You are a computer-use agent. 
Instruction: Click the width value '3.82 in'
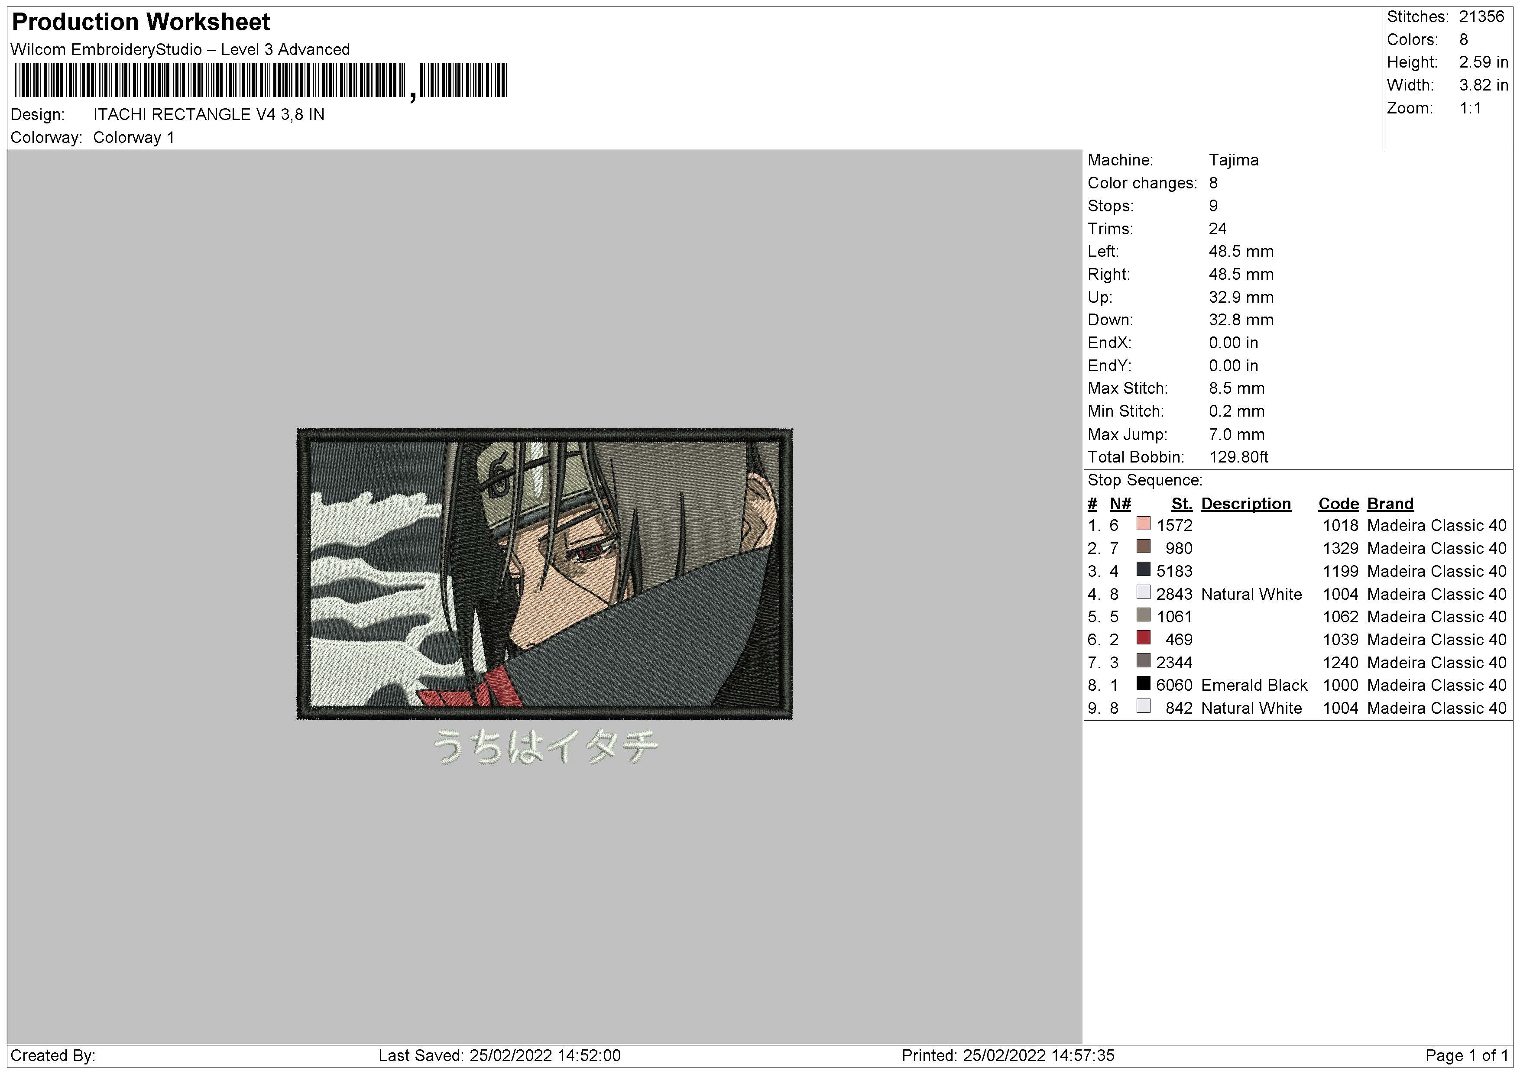tap(1484, 85)
